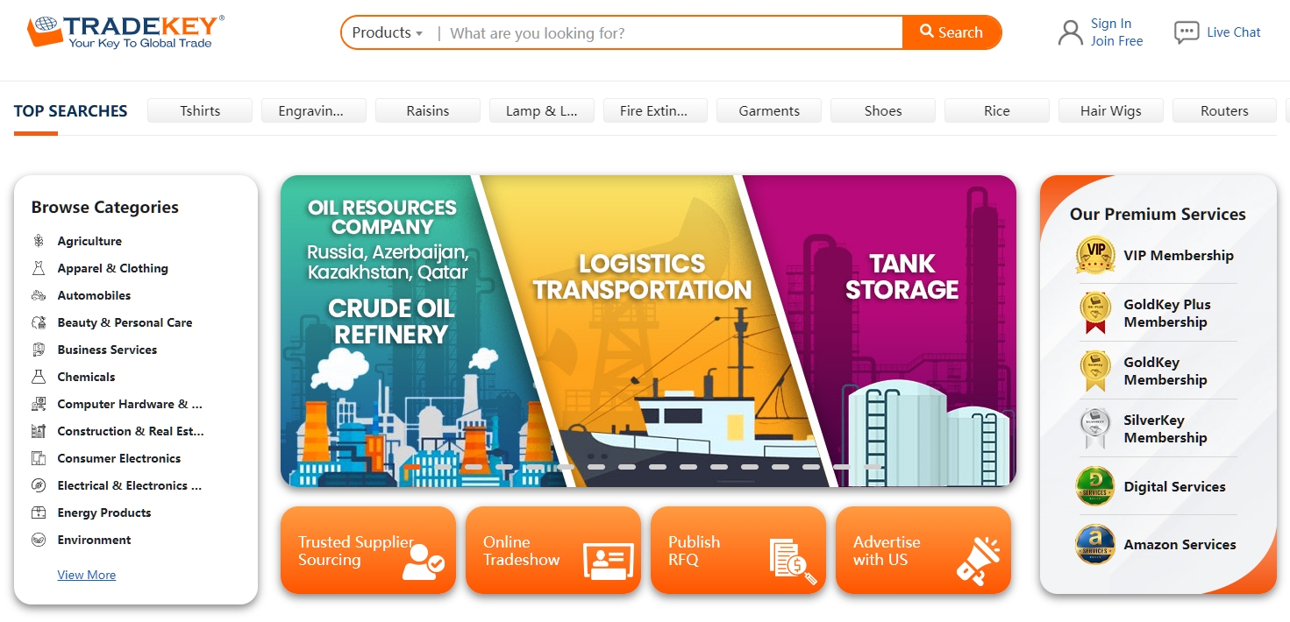This screenshot has width=1290, height=622.
Task: Click the Chemicals flask icon
Action: (39, 377)
